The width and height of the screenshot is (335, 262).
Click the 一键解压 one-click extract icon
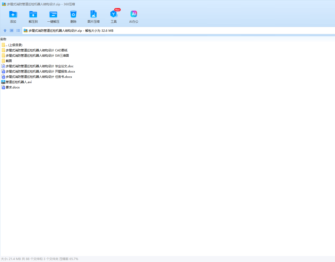coord(53,14)
